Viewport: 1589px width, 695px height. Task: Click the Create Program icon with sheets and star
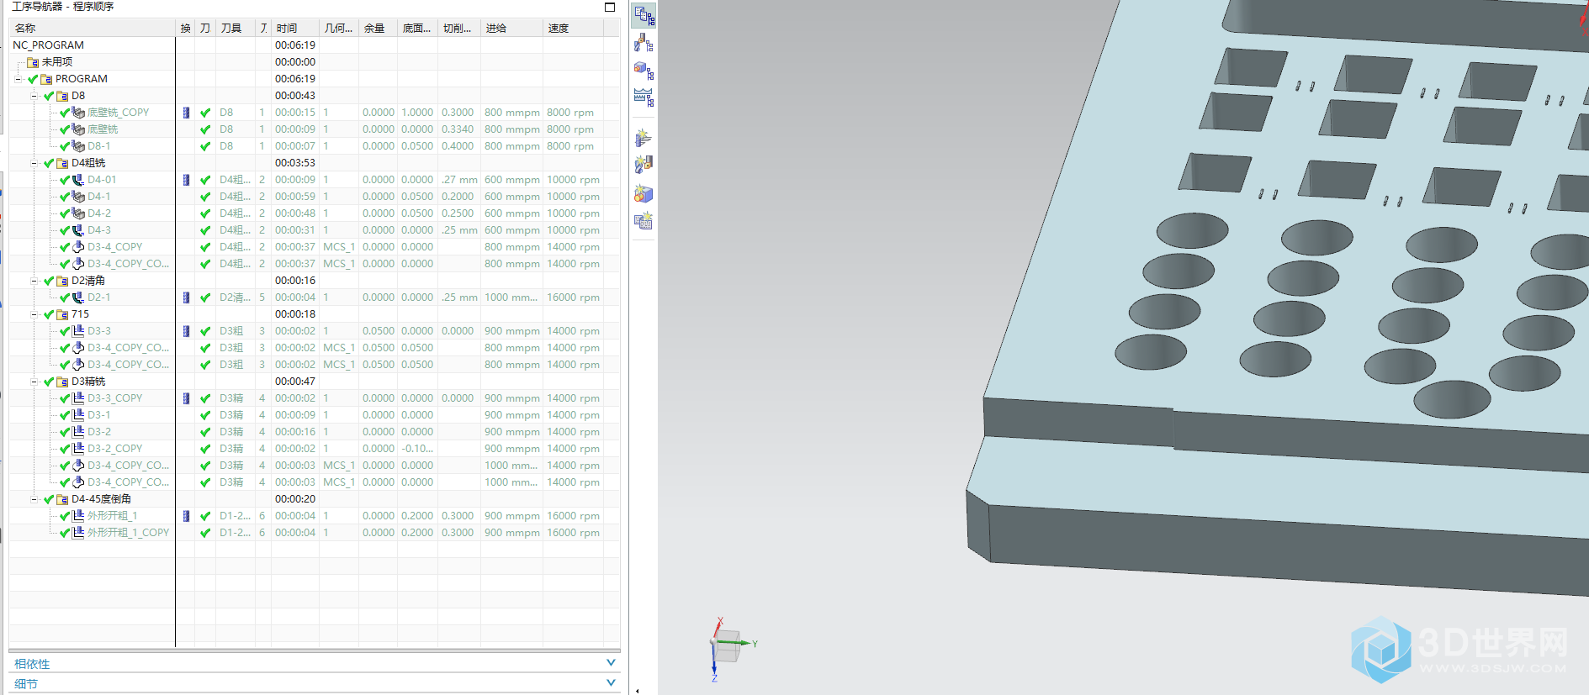[x=644, y=221]
